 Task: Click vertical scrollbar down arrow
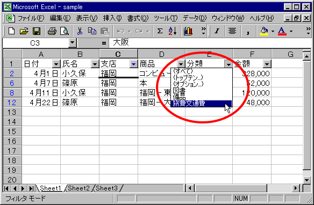[x=307, y=180]
